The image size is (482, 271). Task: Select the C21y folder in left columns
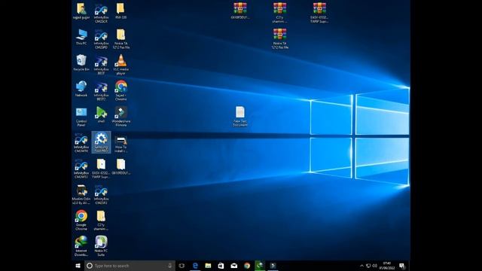[101, 221]
